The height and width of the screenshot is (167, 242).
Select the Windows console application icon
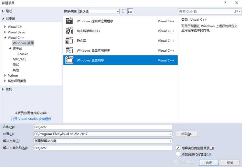point(69,21)
